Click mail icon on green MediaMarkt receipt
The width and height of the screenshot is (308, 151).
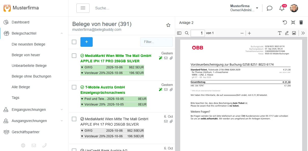pyautogui.click(x=166, y=58)
